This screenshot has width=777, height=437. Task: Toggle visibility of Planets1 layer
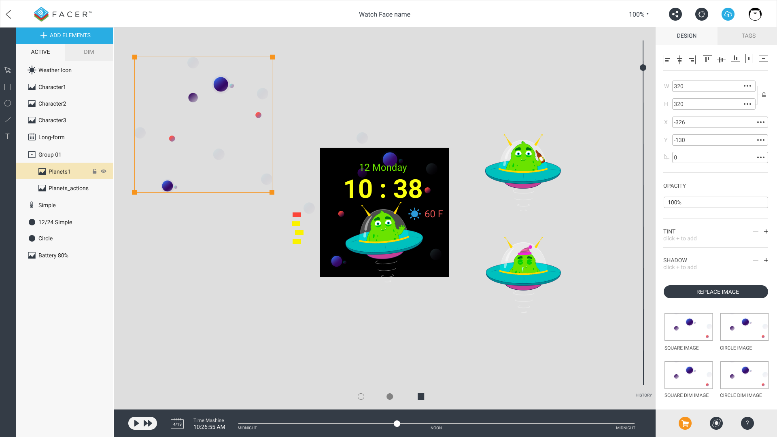[x=104, y=171]
